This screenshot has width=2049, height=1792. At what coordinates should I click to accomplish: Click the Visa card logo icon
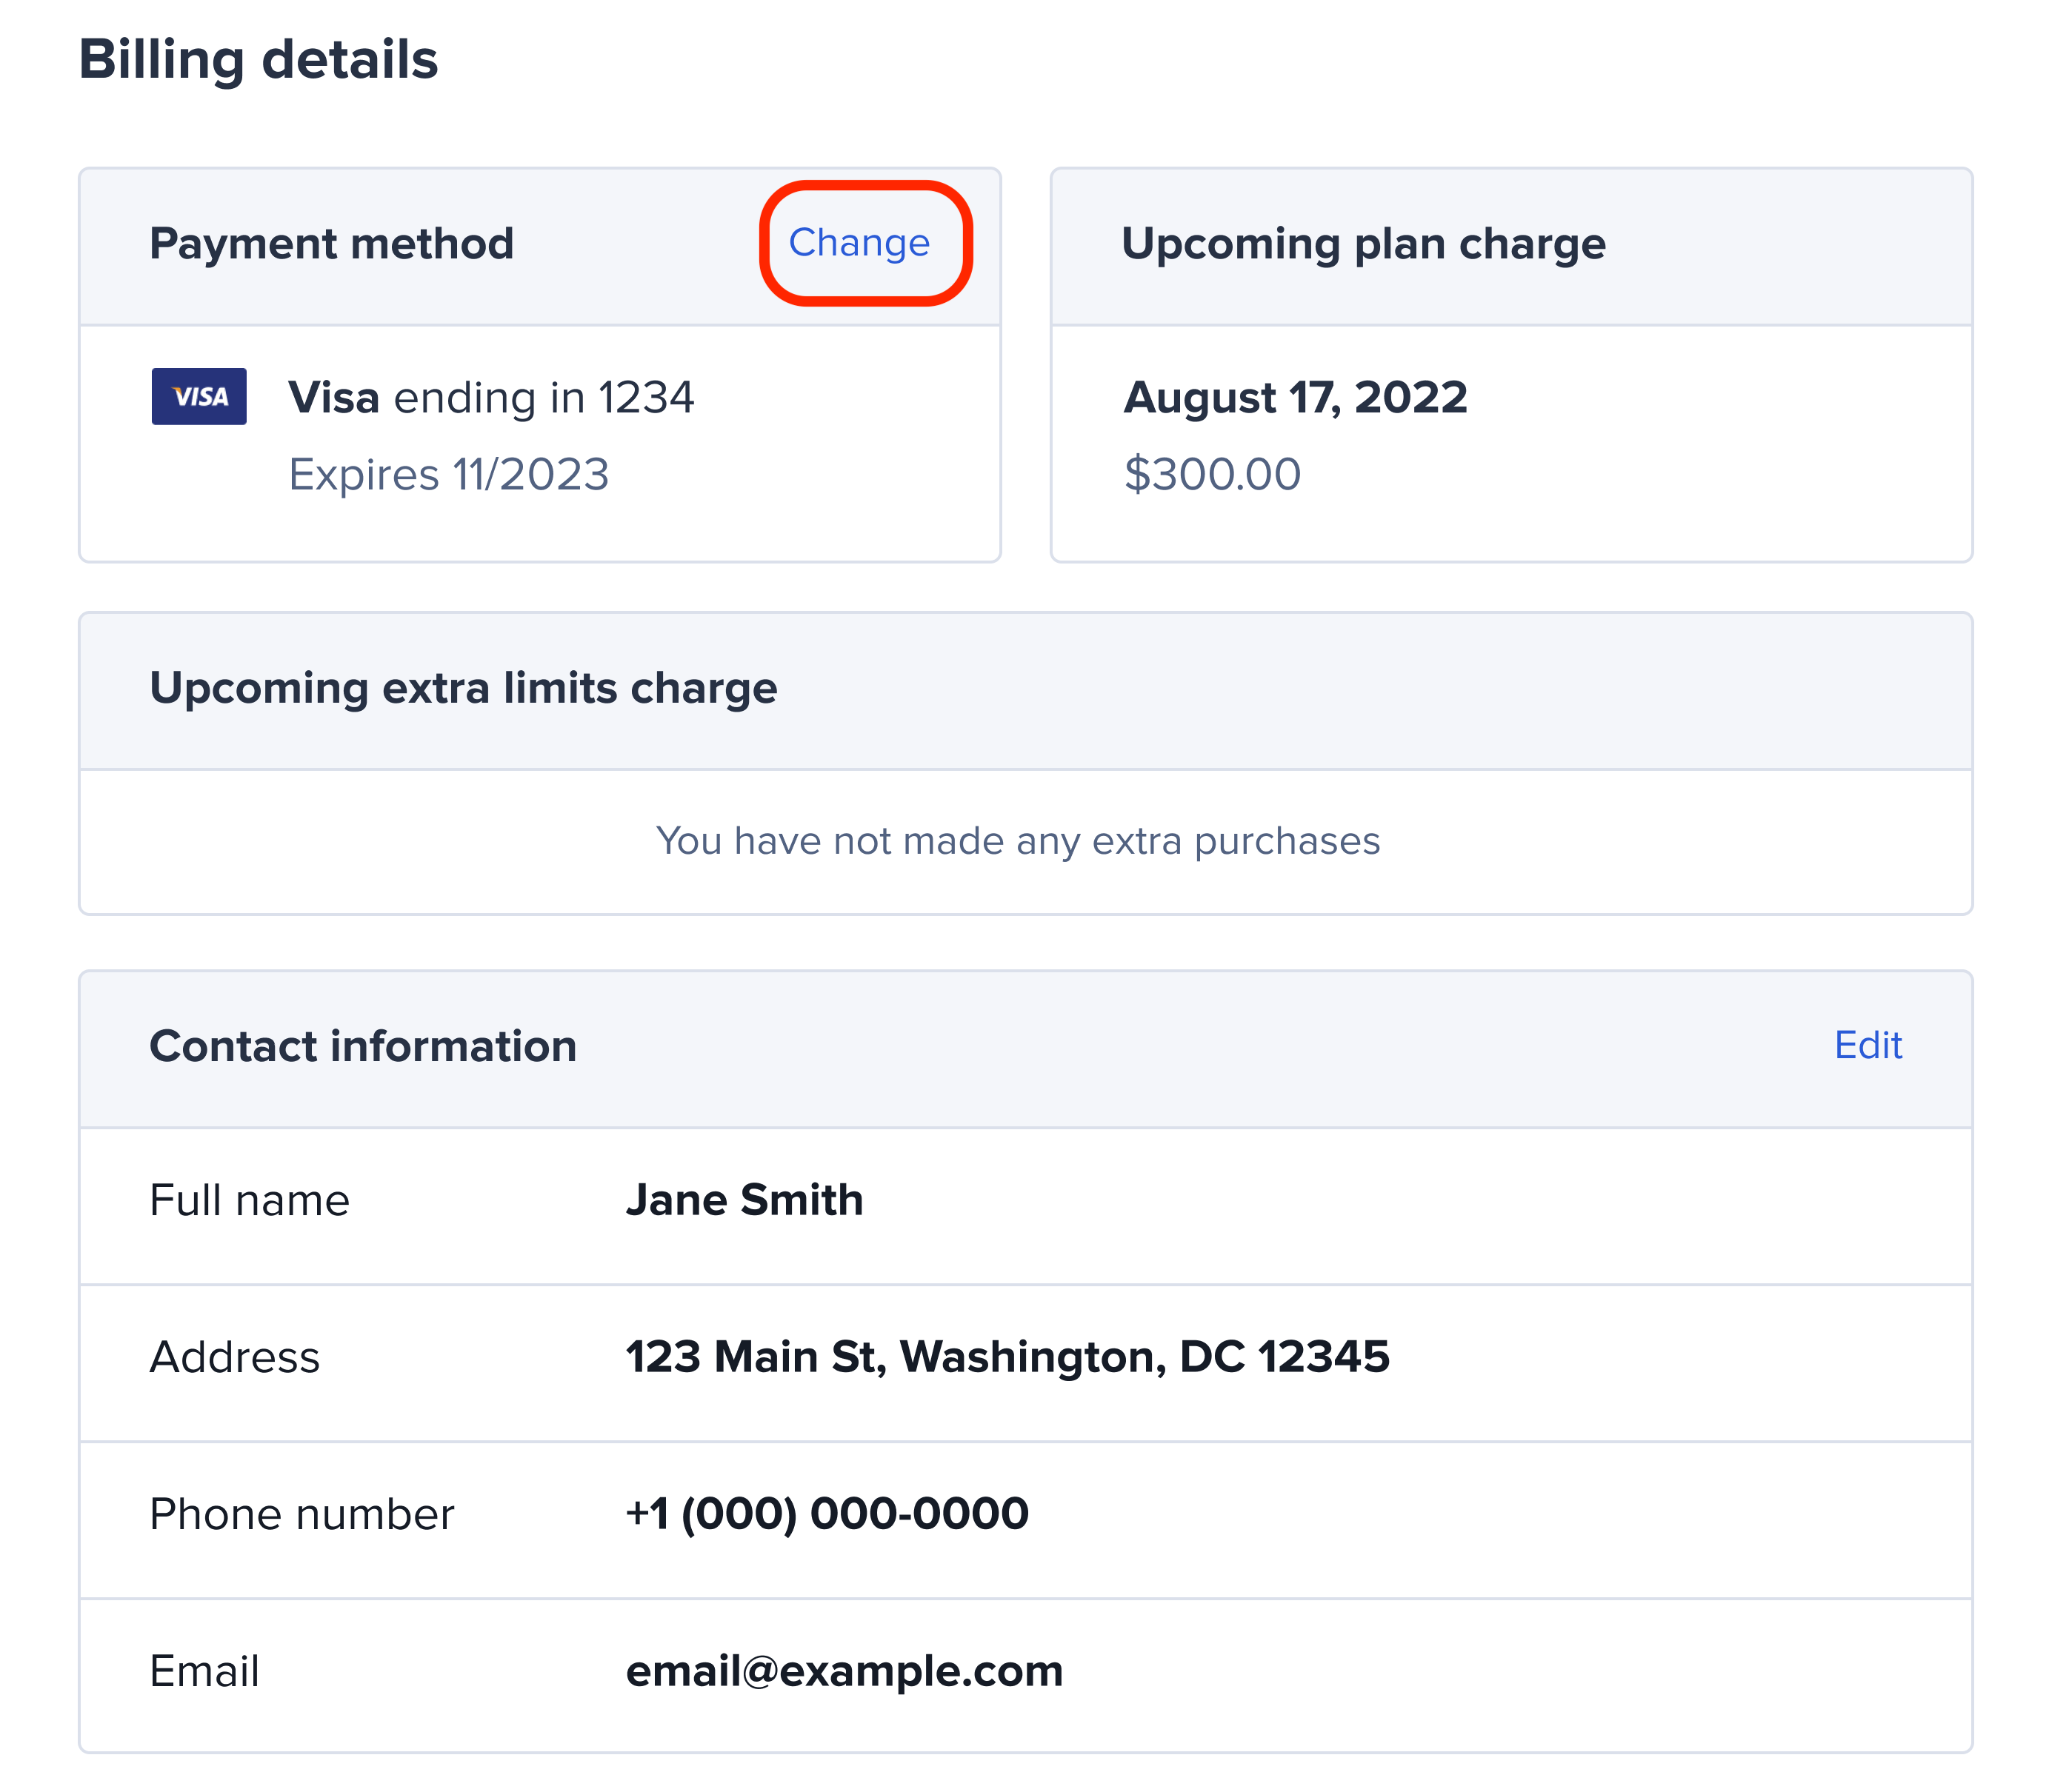pyautogui.click(x=199, y=396)
